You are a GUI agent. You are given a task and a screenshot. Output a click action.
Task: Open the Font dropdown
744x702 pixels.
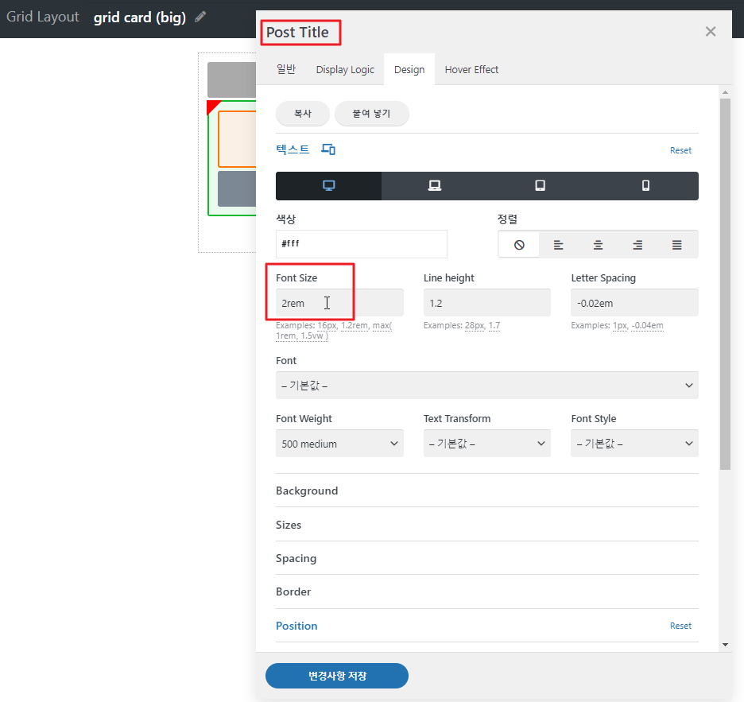point(486,386)
